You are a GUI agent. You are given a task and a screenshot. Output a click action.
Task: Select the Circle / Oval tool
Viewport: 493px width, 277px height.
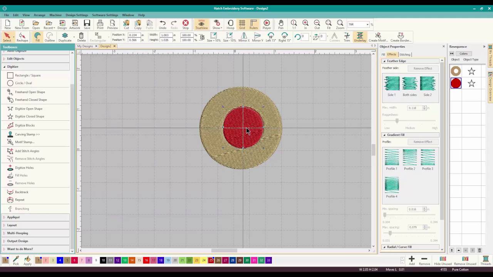click(20, 83)
